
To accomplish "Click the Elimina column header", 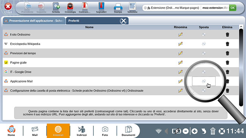I will point(227,27).
